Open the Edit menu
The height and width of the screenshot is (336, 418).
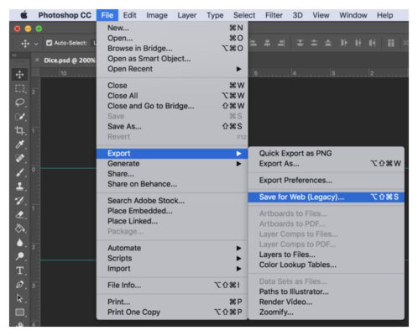pyautogui.click(x=129, y=15)
